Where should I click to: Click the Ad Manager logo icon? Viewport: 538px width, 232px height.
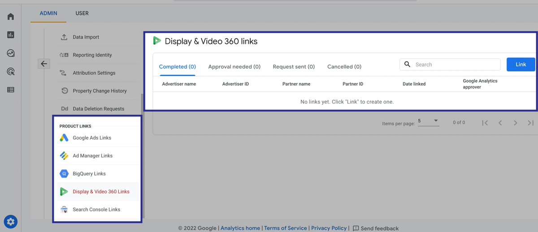(64, 156)
